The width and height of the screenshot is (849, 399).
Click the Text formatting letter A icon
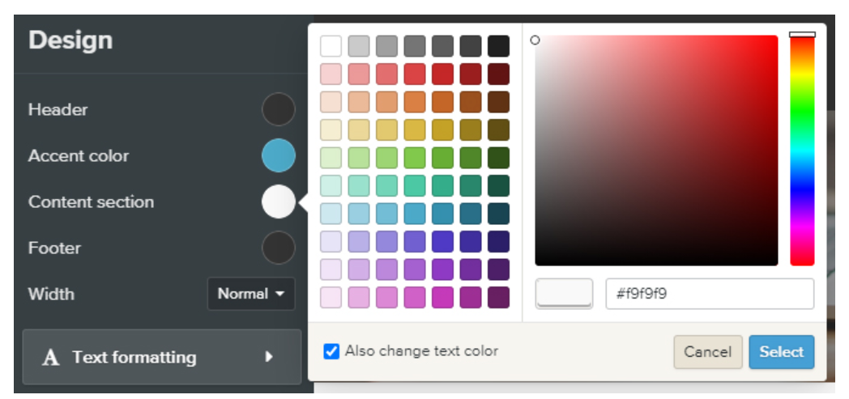click(50, 358)
